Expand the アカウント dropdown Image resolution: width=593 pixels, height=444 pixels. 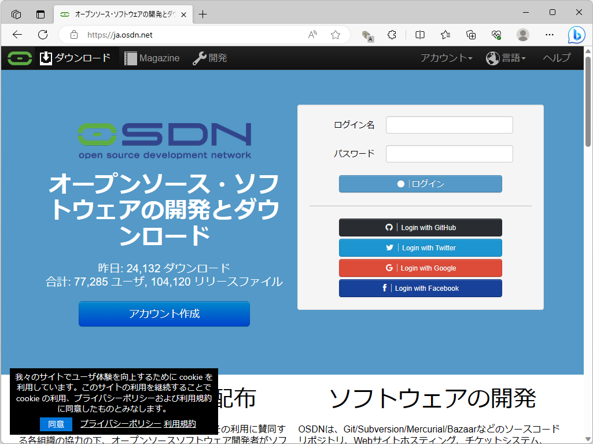tap(446, 58)
